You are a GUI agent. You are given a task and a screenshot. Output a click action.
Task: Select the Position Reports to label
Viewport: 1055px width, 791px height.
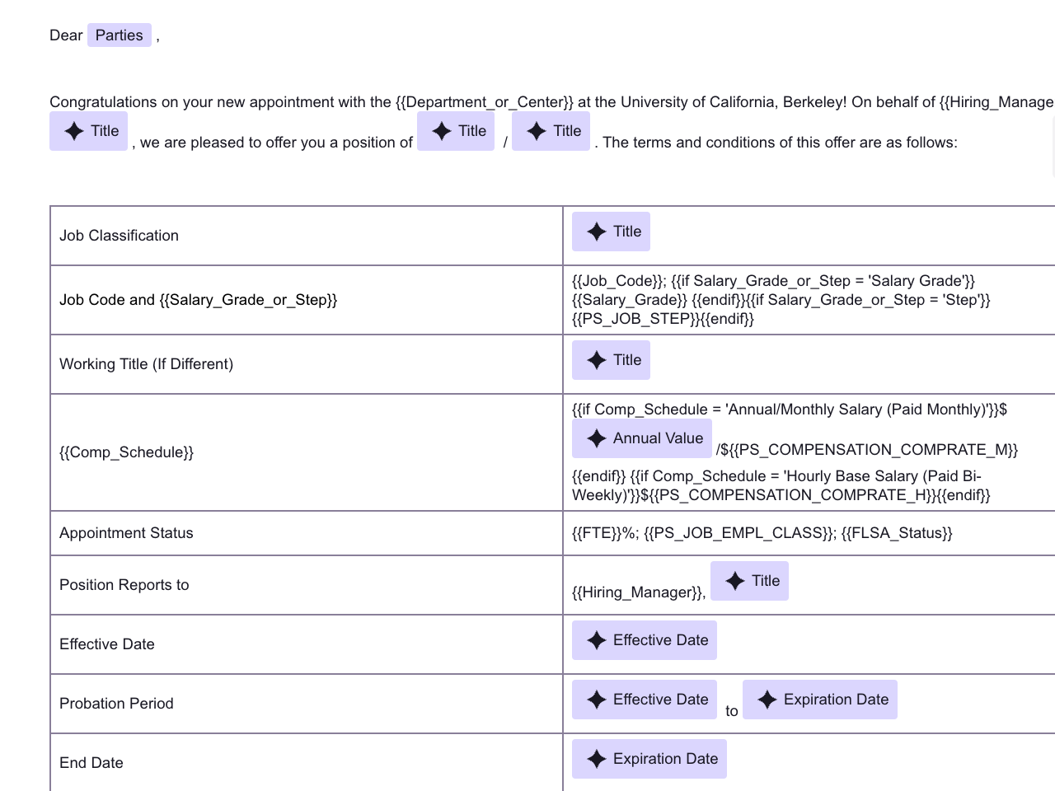tap(124, 585)
